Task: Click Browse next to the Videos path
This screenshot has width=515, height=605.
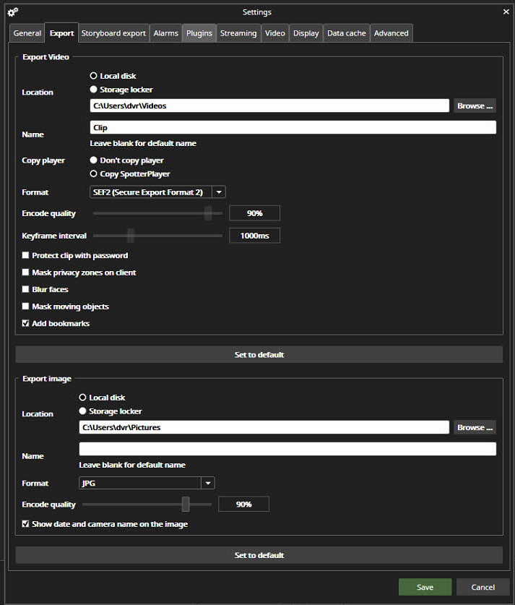Action: pos(475,106)
